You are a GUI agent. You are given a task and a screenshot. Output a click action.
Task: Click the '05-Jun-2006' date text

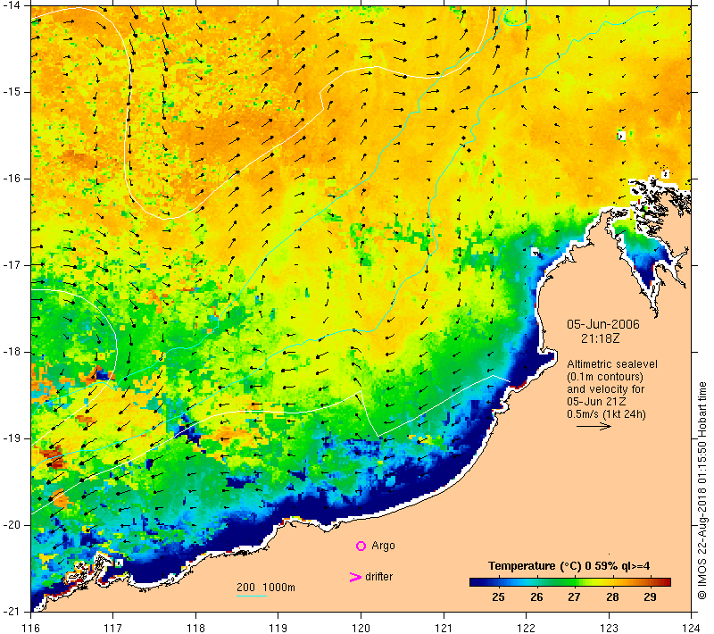pos(603,324)
